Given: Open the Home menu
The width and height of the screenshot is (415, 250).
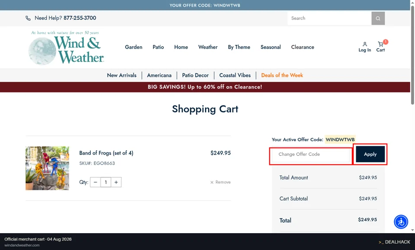Looking at the screenshot, I should [181, 47].
